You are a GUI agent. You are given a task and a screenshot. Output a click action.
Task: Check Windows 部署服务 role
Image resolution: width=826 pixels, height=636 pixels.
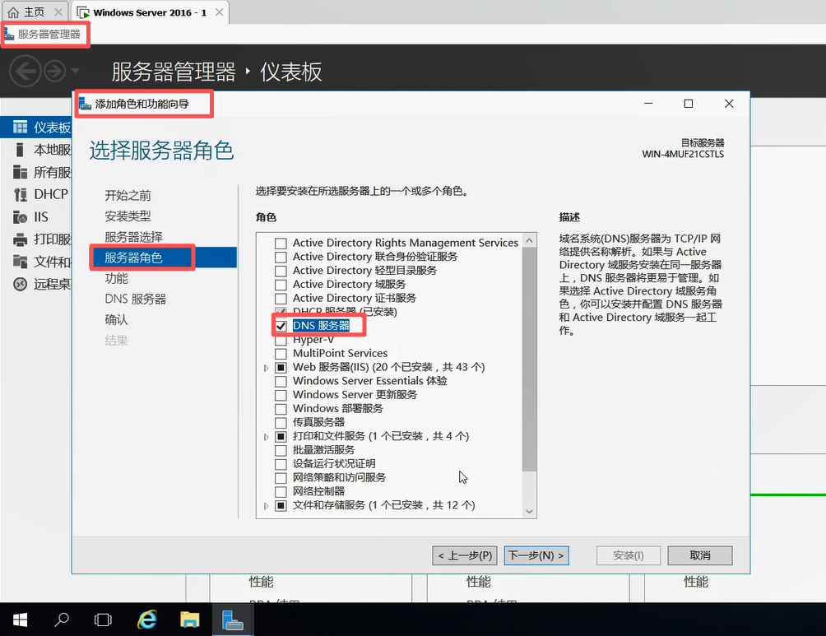pyautogui.click(x=281, y=409)
